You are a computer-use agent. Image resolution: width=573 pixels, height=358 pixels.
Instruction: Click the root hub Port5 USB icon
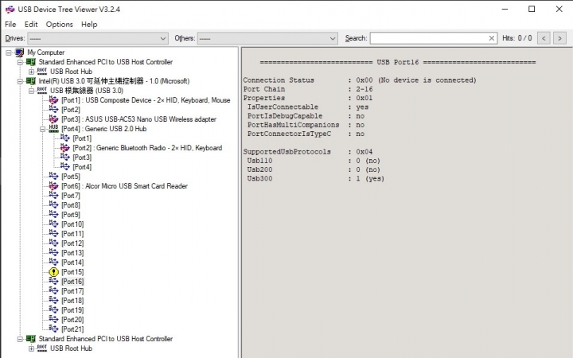pos(53,177)
